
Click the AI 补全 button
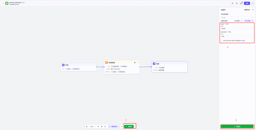pos(248,21)
